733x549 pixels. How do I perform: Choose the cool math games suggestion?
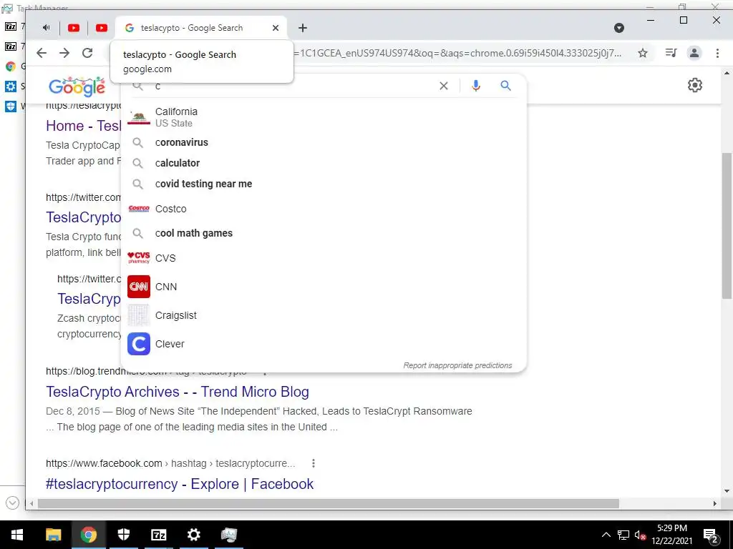coord(324,233)
